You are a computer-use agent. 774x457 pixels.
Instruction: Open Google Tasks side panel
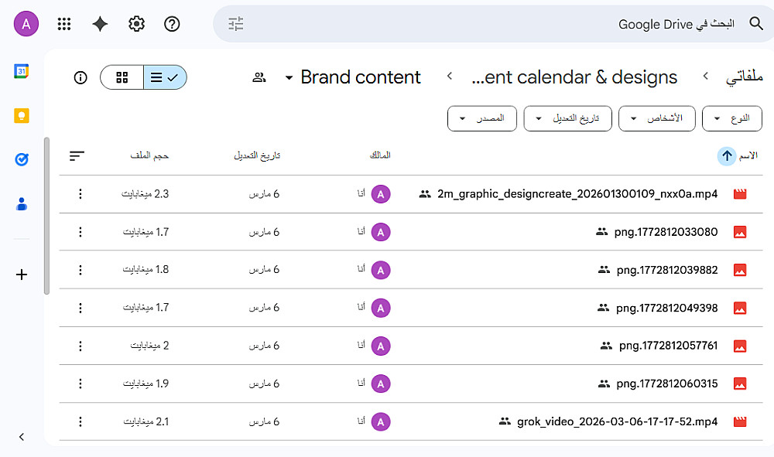pyautogui.click(x=22, y=159)
